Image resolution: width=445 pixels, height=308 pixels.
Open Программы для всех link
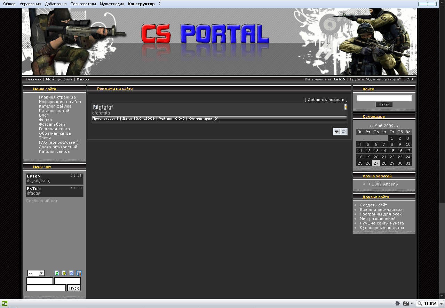click(x=381, y=214)
